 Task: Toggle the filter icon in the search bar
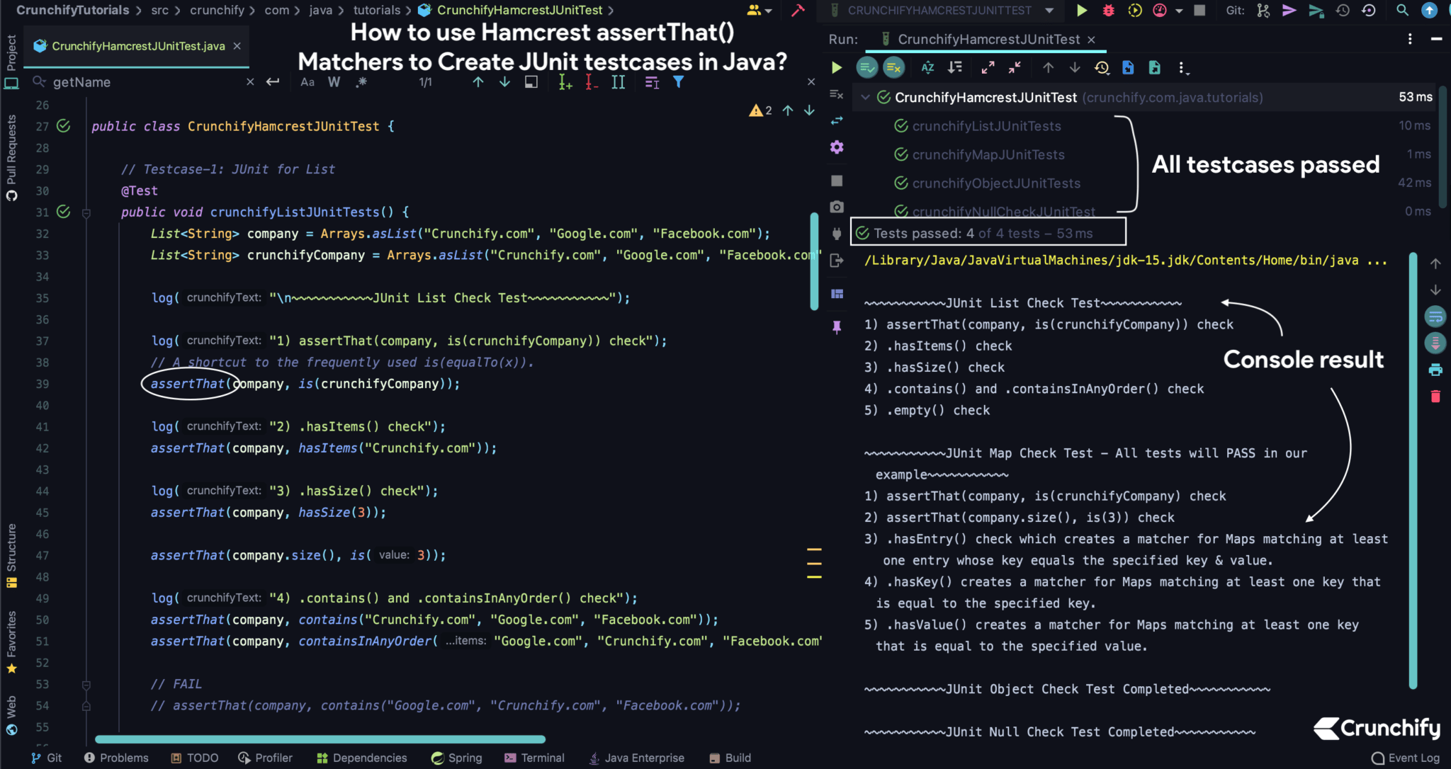point(678,81)
